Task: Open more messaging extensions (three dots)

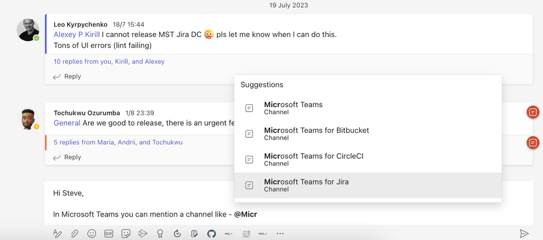Action: pos(280,233)
